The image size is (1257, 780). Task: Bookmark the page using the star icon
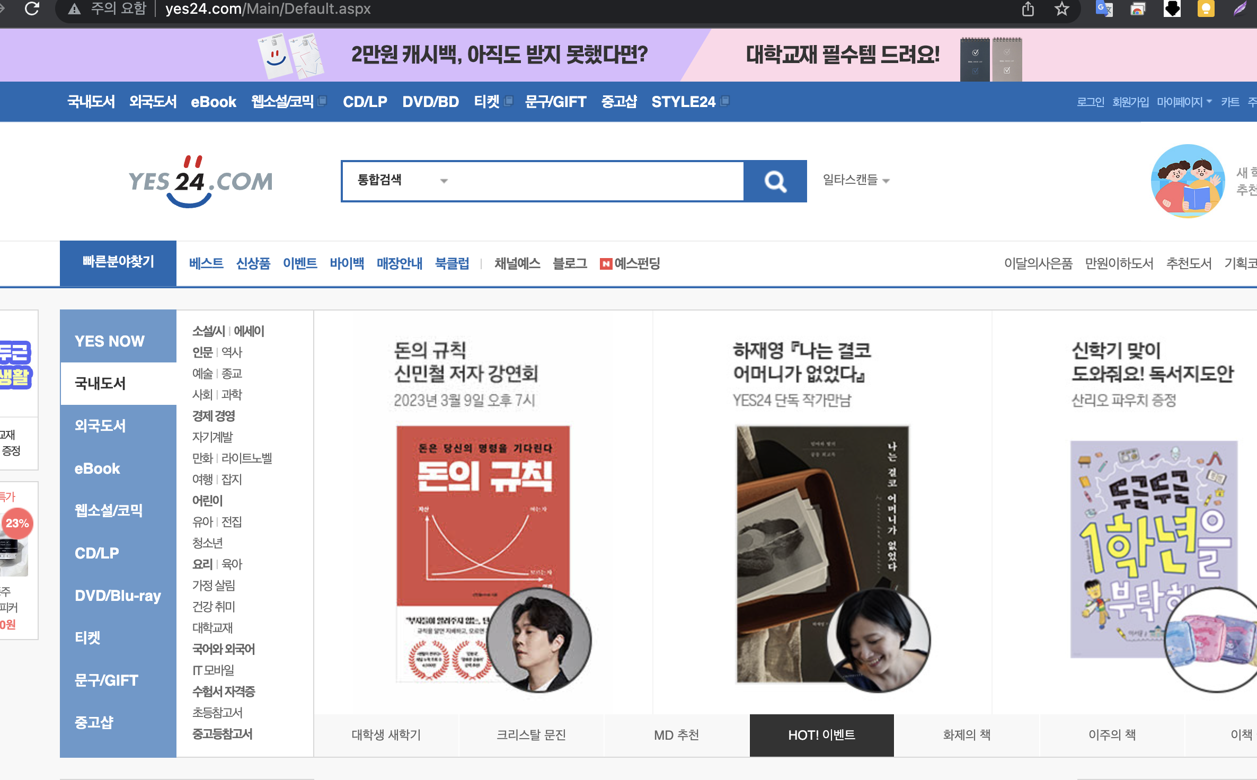(1061, 9)
